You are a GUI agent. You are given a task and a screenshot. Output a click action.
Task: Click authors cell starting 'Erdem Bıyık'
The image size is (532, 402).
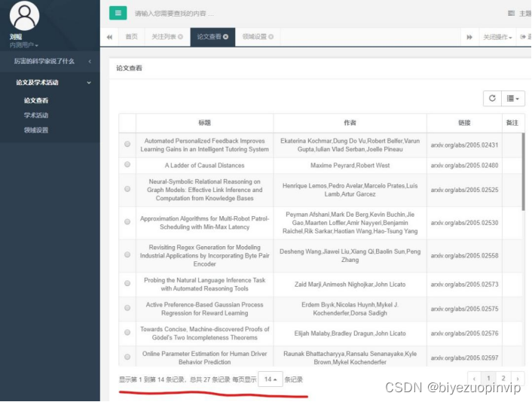pyautogui.click(x=350, y=309)
